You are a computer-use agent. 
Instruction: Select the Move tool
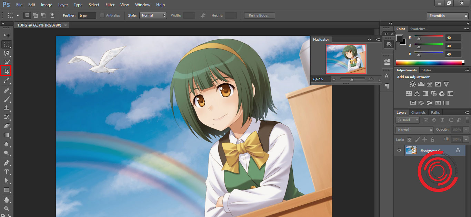click(x=6, y=35)
